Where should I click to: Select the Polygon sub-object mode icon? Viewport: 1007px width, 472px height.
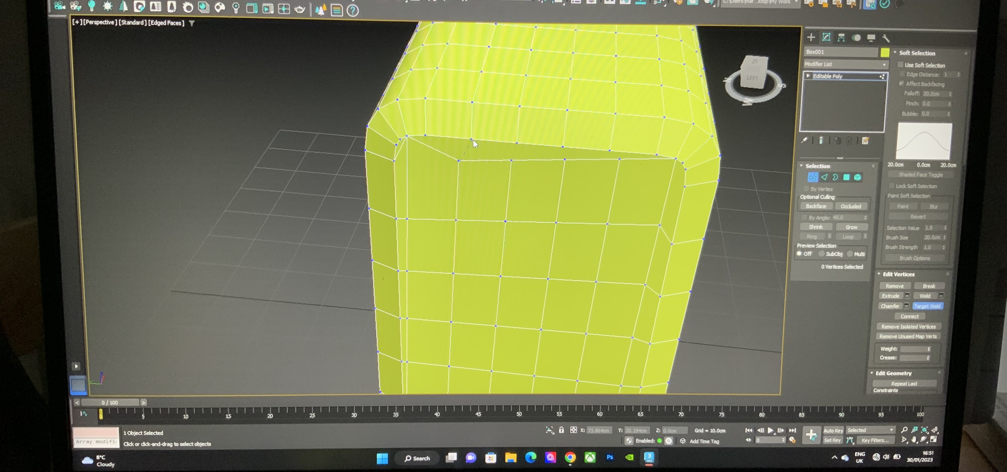point(846,177)
